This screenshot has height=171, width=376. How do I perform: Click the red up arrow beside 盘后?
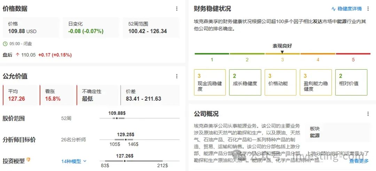point(17,55)
